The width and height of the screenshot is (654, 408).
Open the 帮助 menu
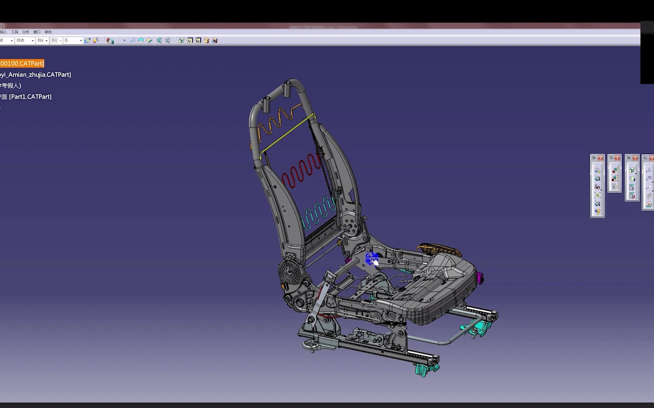click(48, 32)
